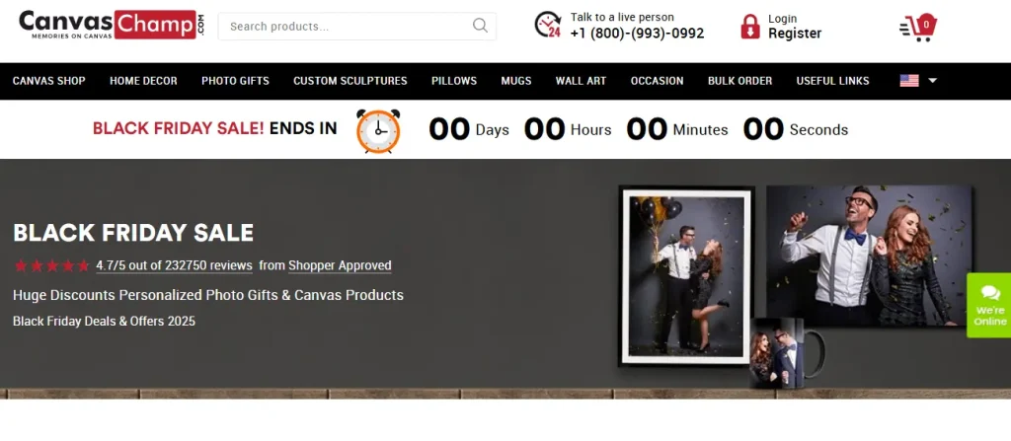Image resolution: width=1011 pixels, height=441 pixels.
Task: Open the Shopper Approved reviews link
Action: click(340, 265)
